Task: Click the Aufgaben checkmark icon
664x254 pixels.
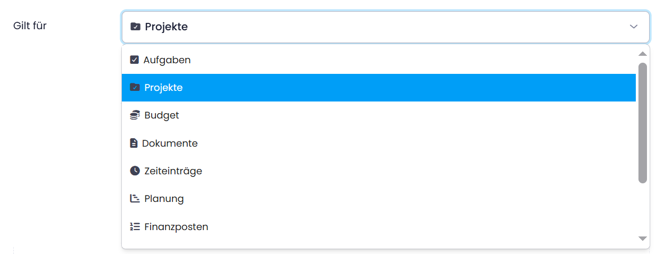Action: 134,60
